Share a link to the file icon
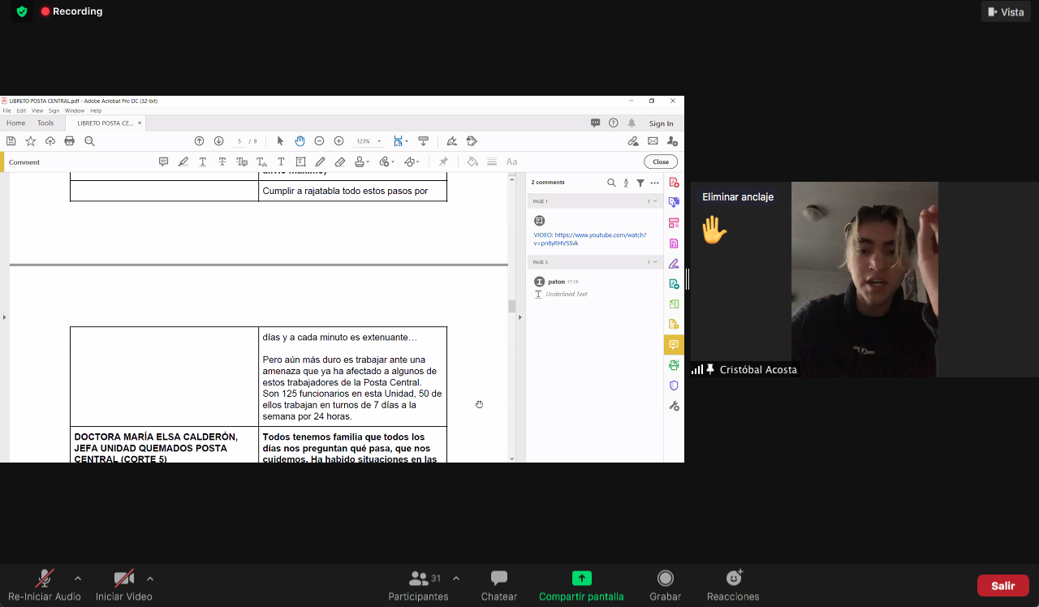This screenshot has height=607, width=1039. 633,141
